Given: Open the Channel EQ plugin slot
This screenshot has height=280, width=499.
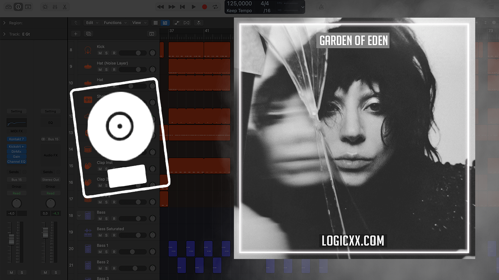Looking at the screenshot, I should [17, 162].
